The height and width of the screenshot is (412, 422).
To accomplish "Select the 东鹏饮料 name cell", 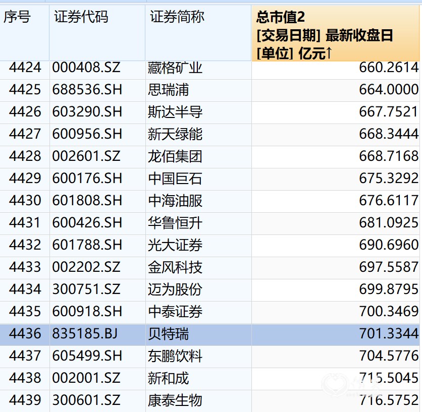I will pyautogui.click(x=198, y=357).
